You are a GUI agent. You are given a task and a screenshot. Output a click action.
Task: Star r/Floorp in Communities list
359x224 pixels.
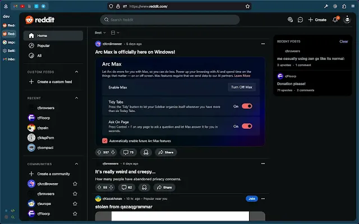coord(75,214)
